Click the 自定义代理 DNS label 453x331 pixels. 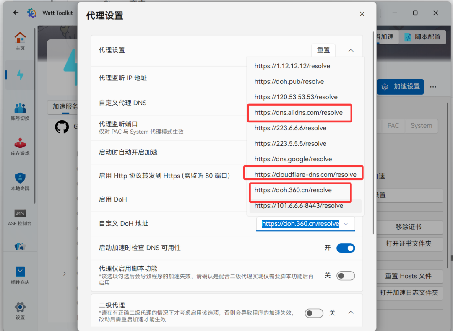click(x=123, y=103)
